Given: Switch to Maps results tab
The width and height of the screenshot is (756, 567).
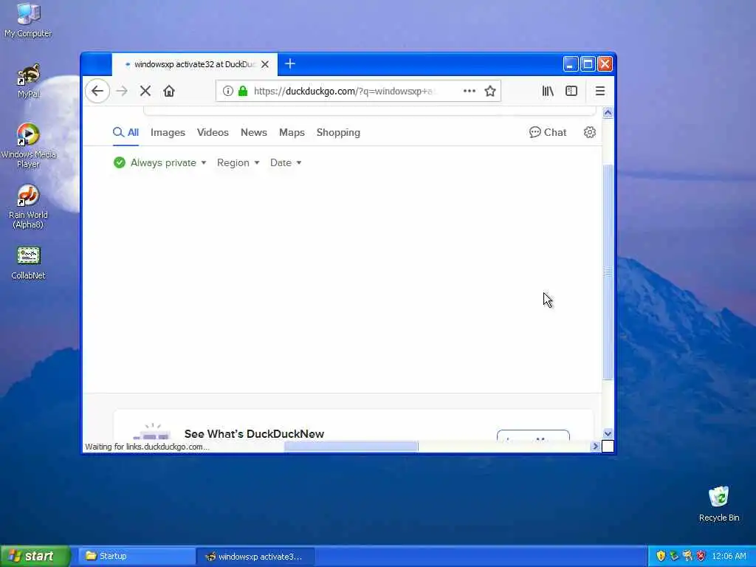Looking at the screenshot, I should click(292, 132).
